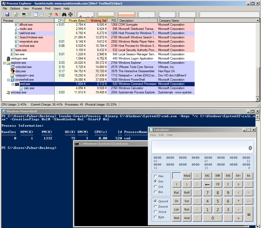Click the Calculator title bar icon
The height and width of the screenshot is (228, 261).
pos(151,130)
